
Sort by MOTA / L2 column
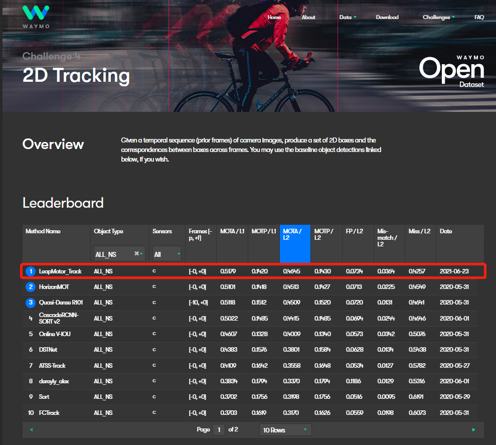pos(295,244)
